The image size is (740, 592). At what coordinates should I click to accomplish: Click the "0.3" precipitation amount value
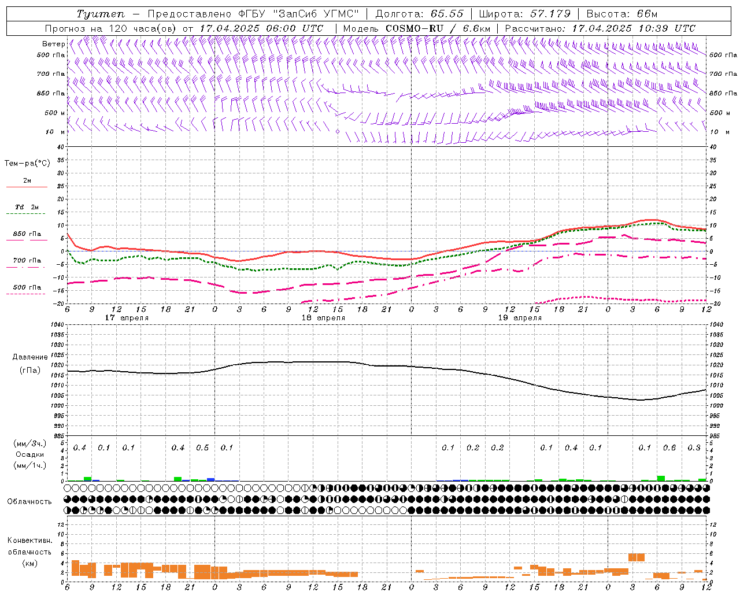pos(694,448)
